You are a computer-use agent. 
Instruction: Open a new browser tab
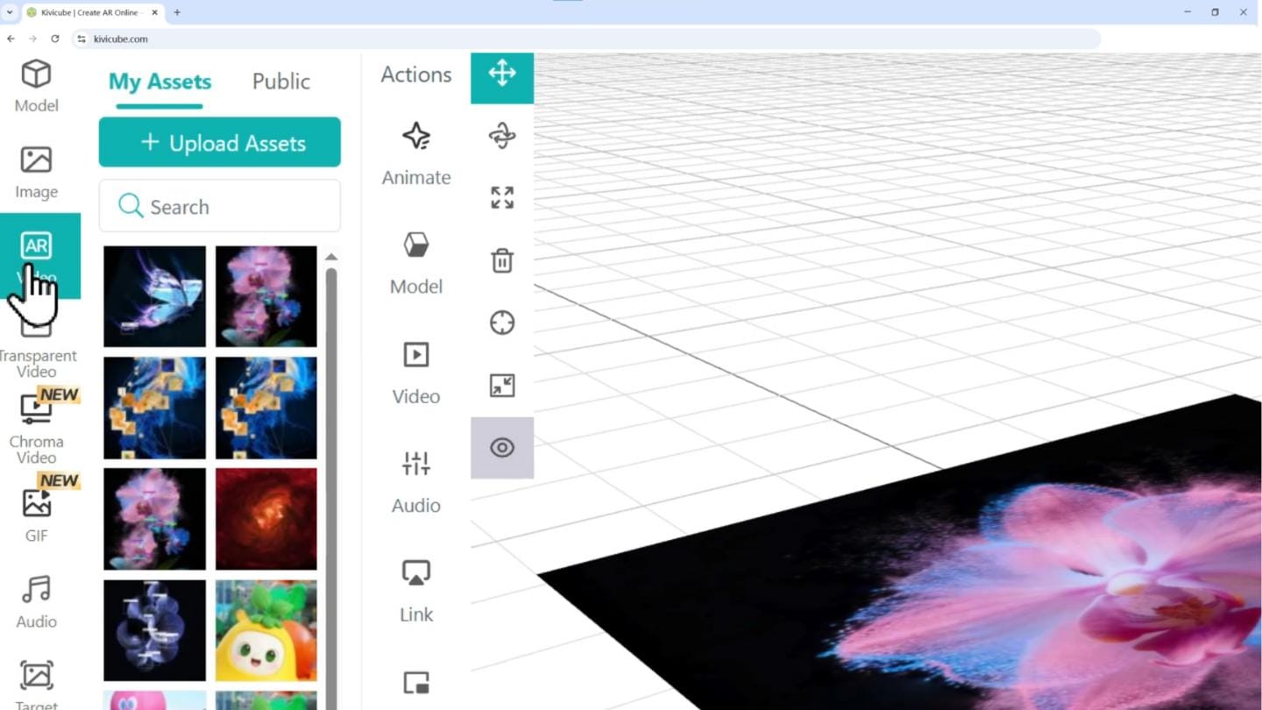177,12
